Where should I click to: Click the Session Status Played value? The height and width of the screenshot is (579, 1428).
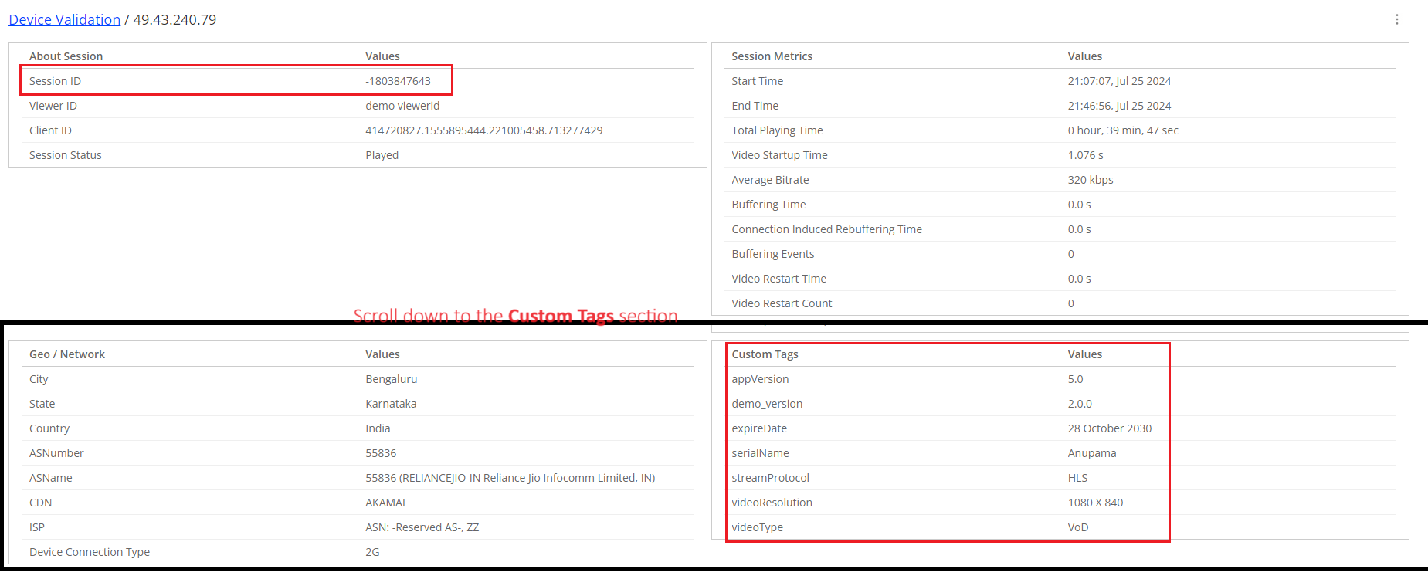pos(382,155)
